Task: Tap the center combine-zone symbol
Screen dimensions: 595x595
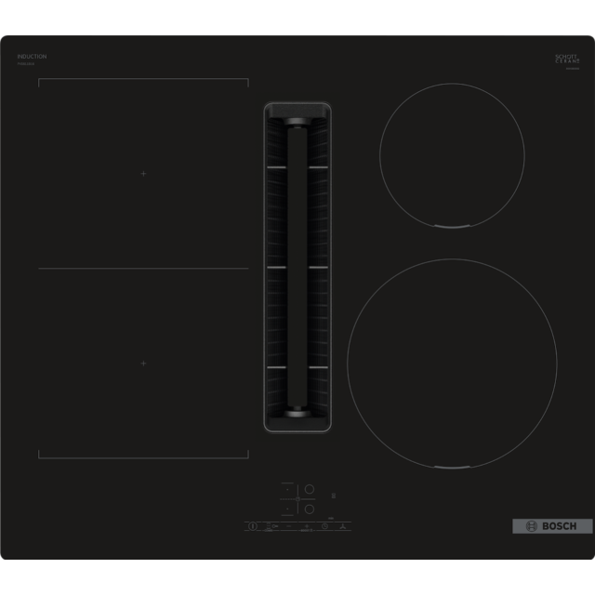Action: click(x=297, y=499)
